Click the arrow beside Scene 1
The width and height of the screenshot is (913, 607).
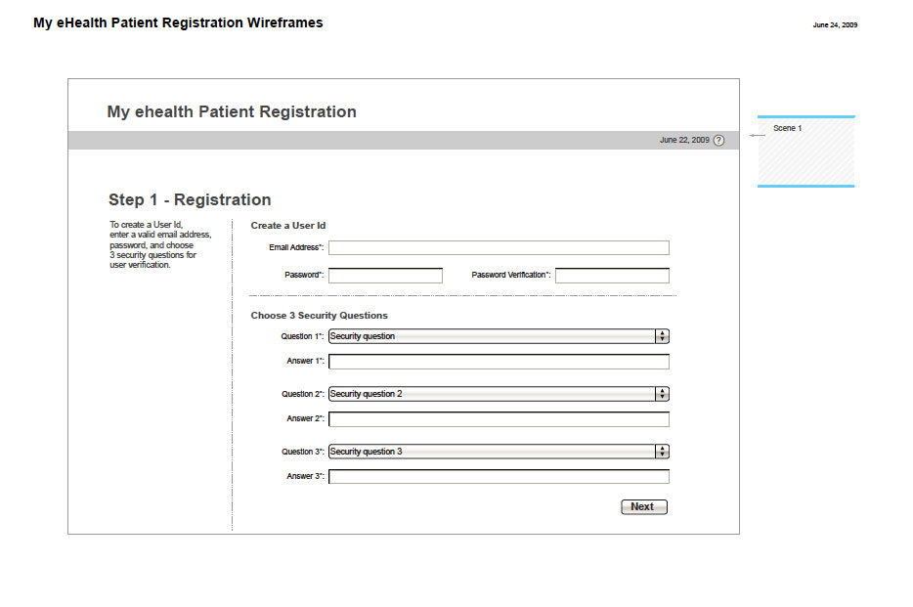(757, 135)
